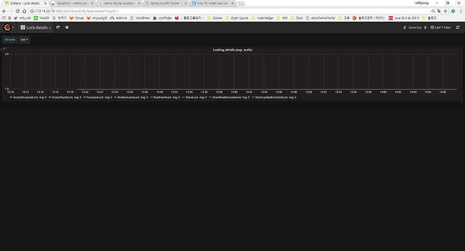Shift time range forward with right chevron

425,27
